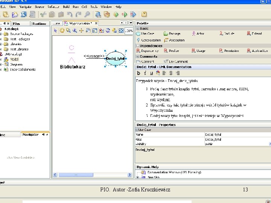The height and width of the screenshot is (203, 271).
Task: Pick Package from the palette
Action: click(172, 34)
